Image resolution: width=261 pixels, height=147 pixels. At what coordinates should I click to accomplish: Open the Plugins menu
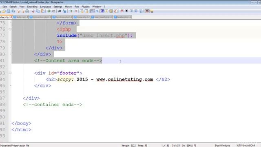click(x=86, y=7)
